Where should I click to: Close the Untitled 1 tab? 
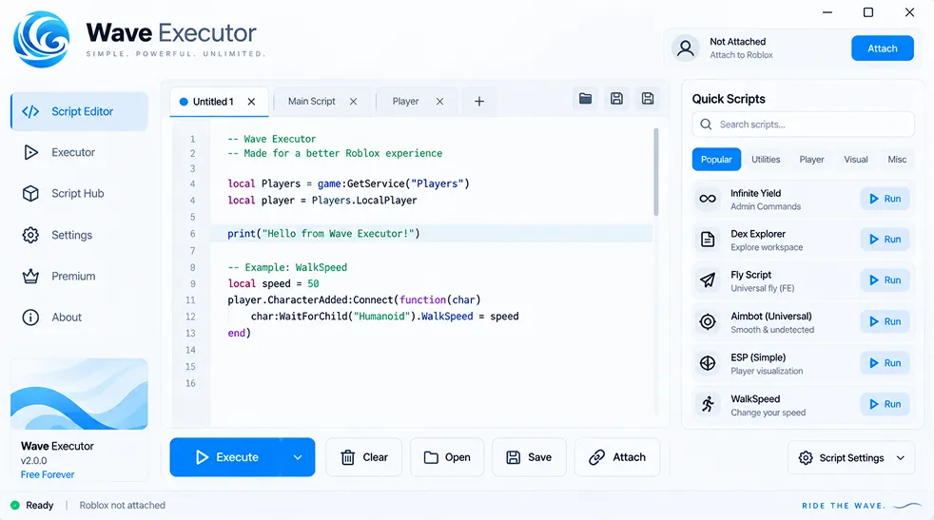[x=251, y=102]
